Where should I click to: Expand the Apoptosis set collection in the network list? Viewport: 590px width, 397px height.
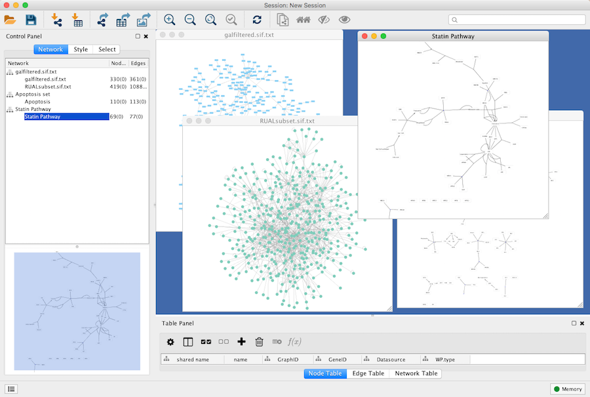pyautogui.click(x=10, y=94)
